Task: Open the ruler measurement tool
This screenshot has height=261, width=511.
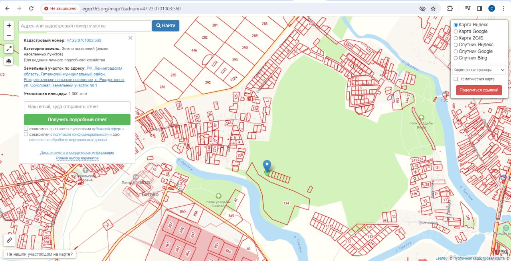Action: pyautogui.click(x=9, y=240)
